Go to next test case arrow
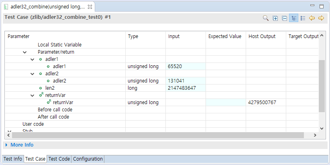 point(321,18)
